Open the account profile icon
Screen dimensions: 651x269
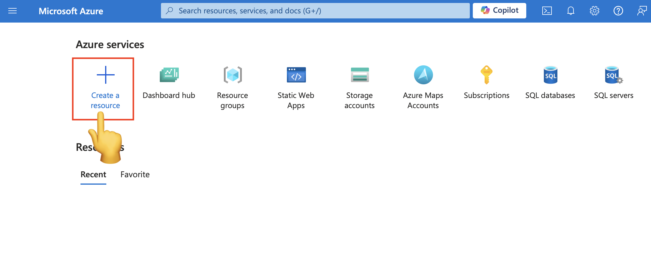point(642,11)
